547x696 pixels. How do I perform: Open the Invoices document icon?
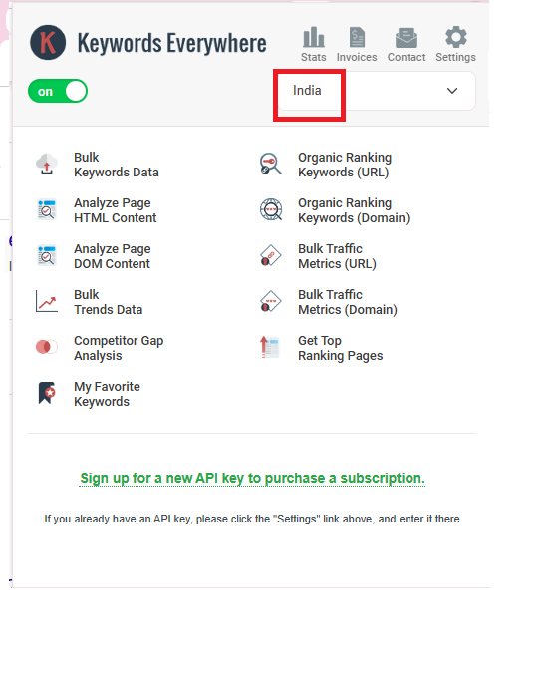click(357, 37)
